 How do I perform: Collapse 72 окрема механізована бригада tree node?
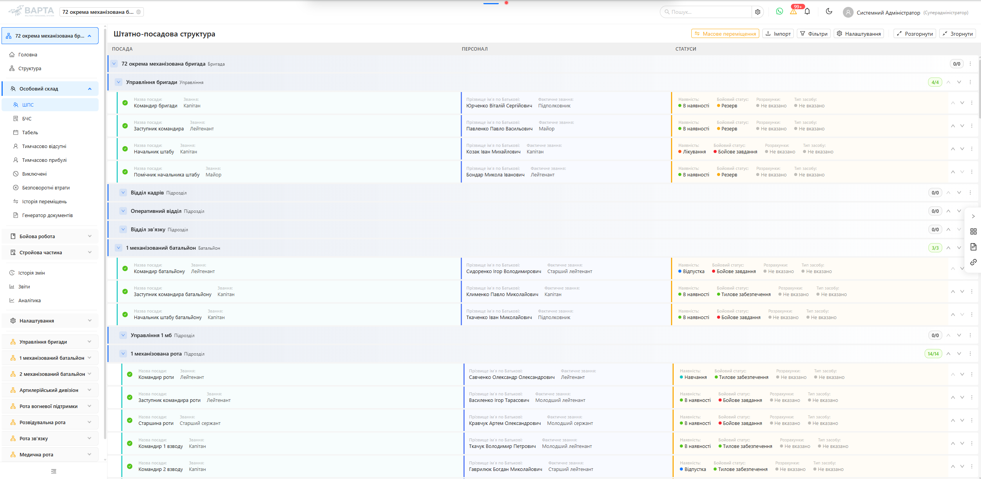(114, 64)
